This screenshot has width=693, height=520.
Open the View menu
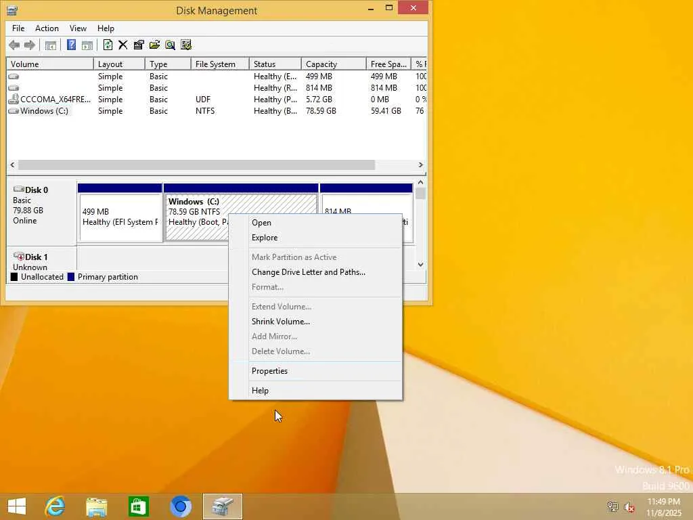coord(78,28)
